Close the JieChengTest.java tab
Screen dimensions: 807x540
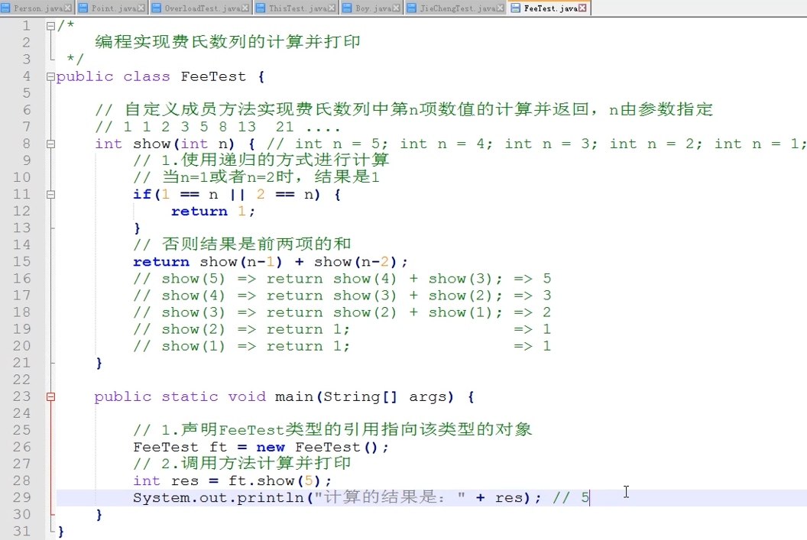[x=501, y=8]
